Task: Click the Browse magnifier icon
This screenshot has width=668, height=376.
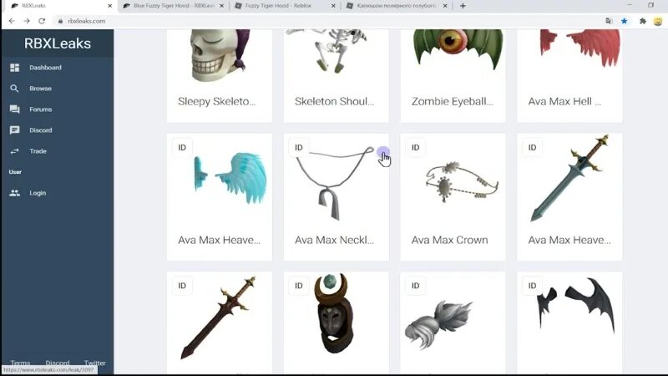Action: coord(14,89)
